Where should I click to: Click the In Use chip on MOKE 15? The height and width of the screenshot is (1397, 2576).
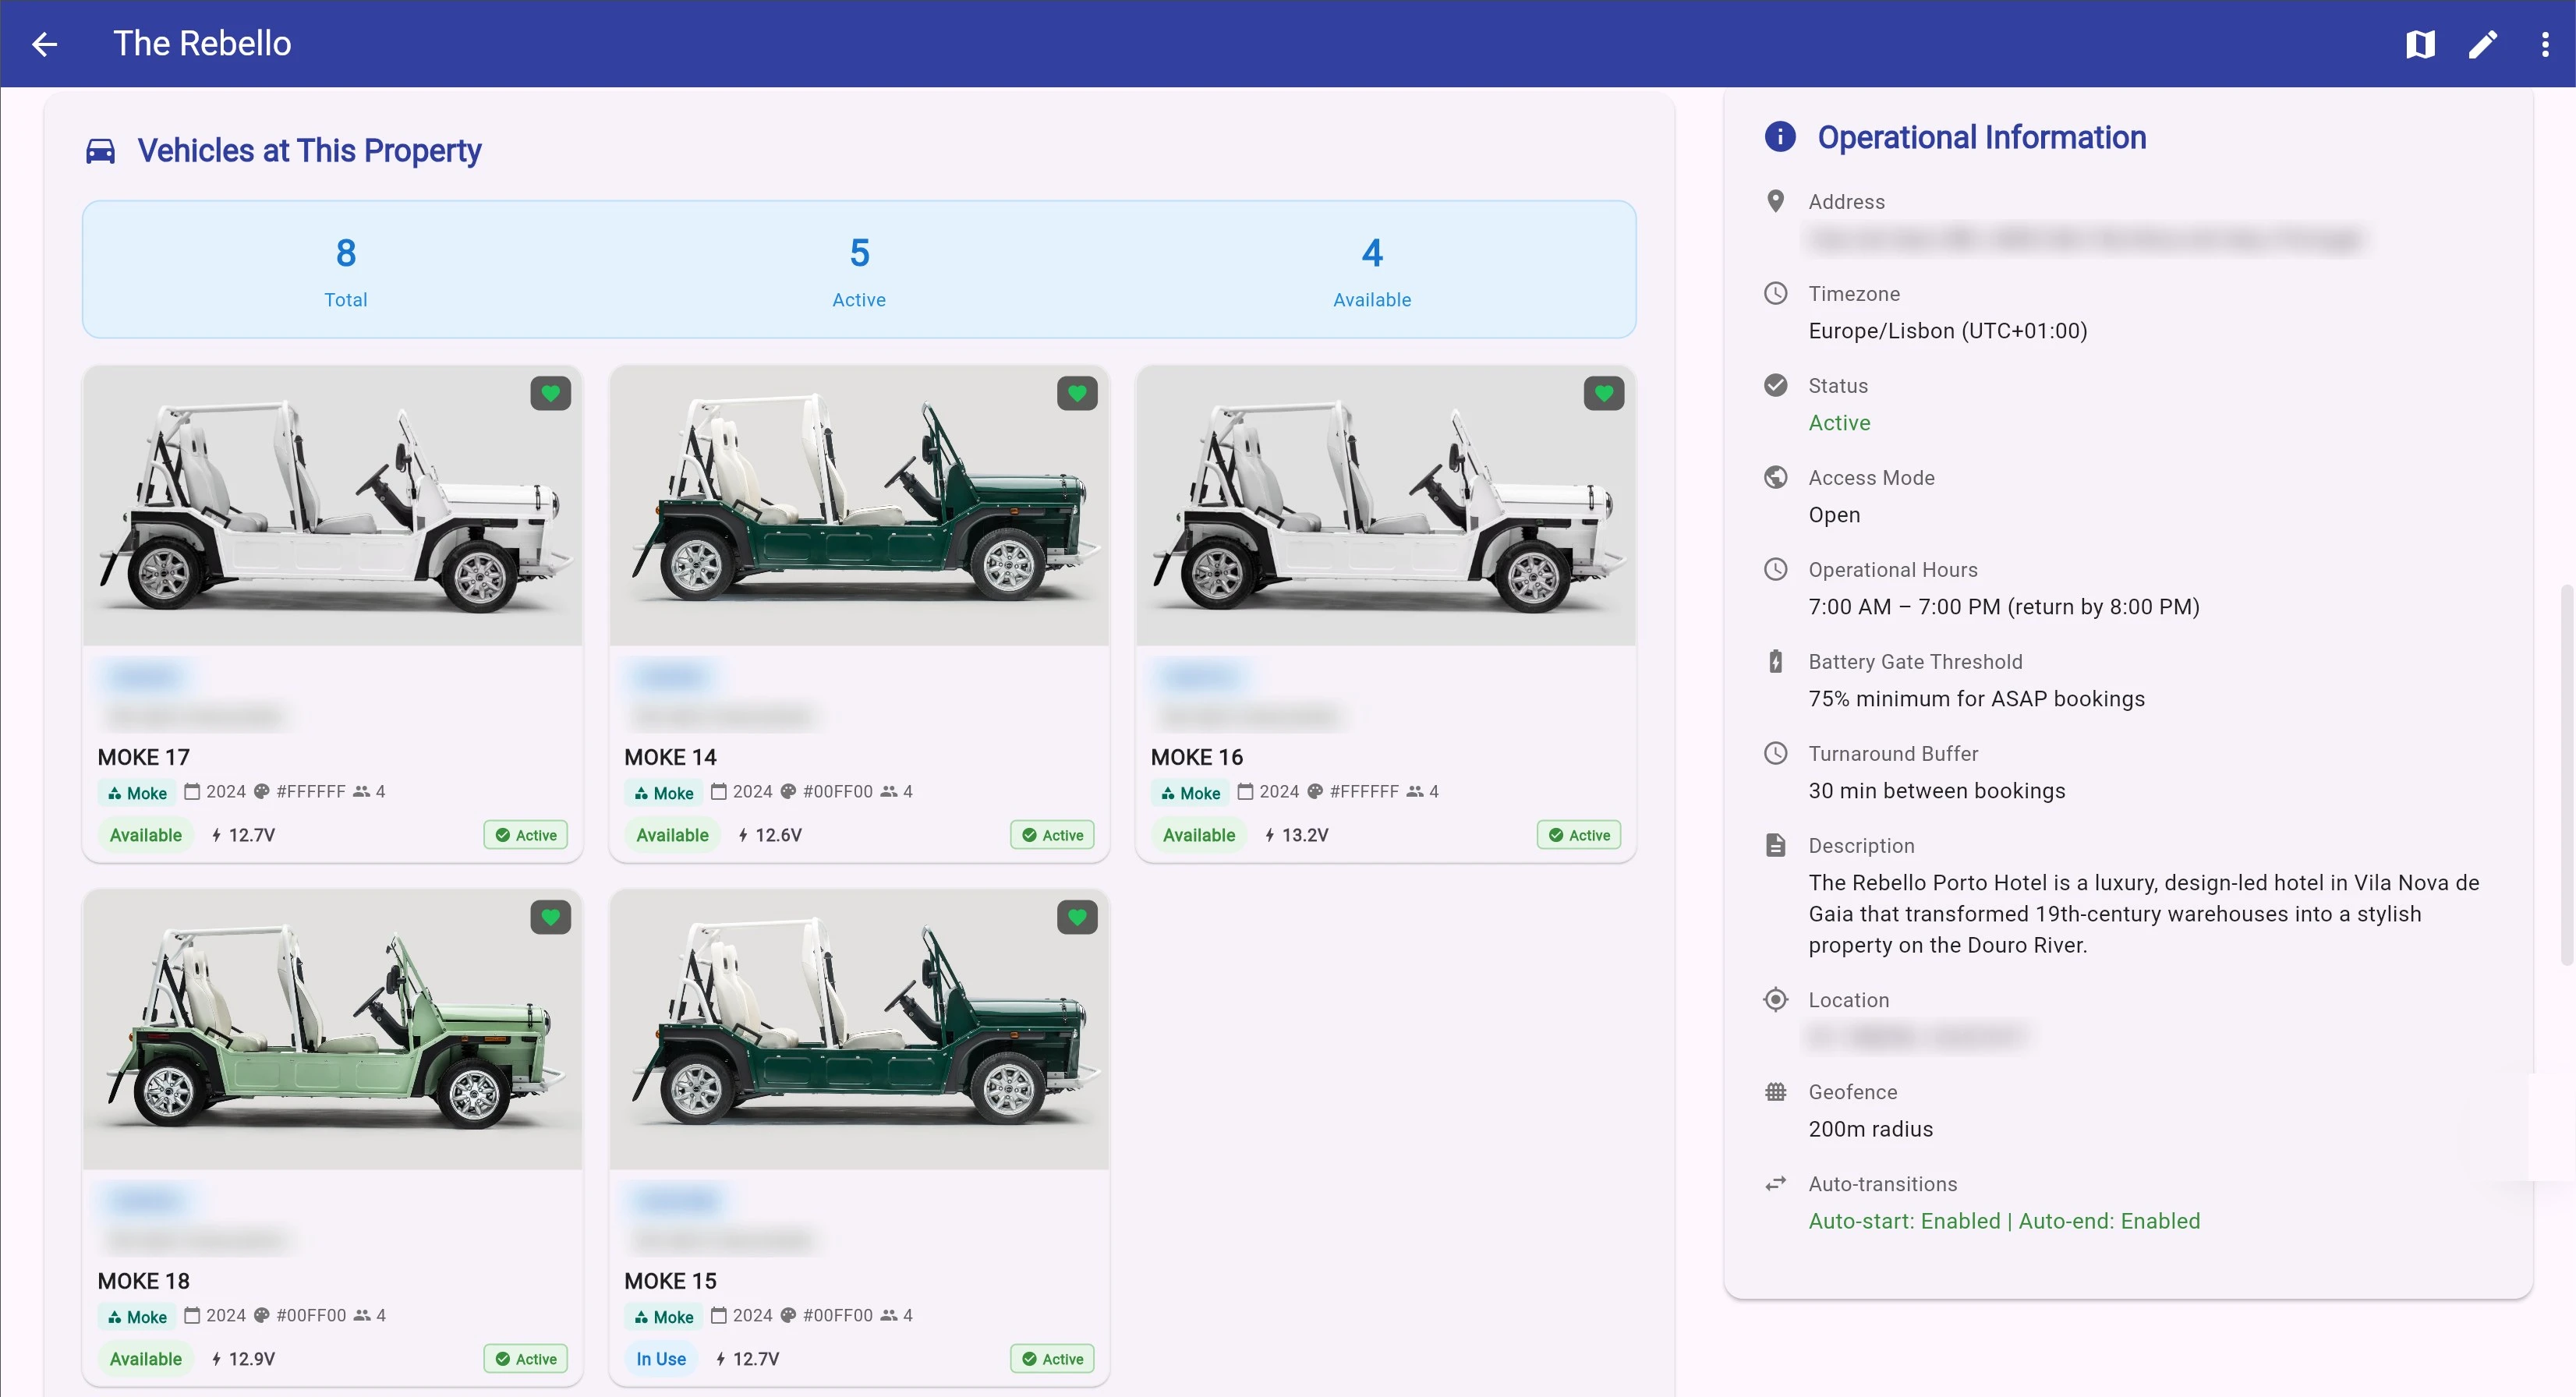coord(661,1359)
